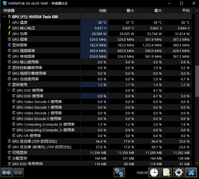Collapse the GPU [#1] NVIDIA Tesla K80 group
The width and height of the screenshot is (199, 179).
4,17
